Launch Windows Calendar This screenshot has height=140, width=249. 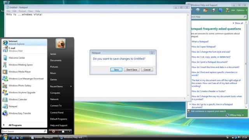click(x=24, y=100)
